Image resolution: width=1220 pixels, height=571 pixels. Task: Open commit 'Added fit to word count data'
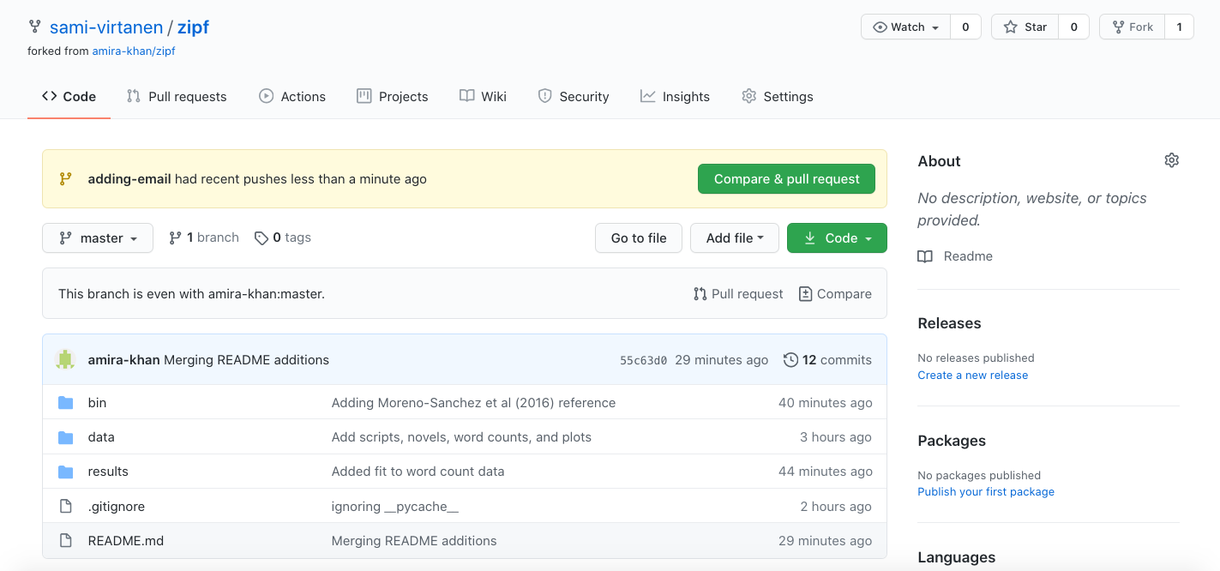coord(418,472)
